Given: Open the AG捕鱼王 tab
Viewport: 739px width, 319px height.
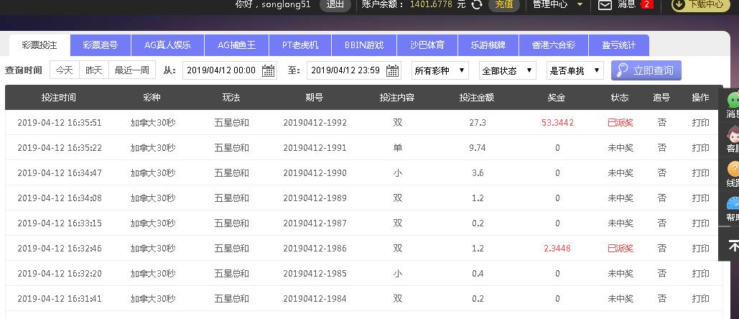Looking at the screenshot, I should (x=236, y=45).
